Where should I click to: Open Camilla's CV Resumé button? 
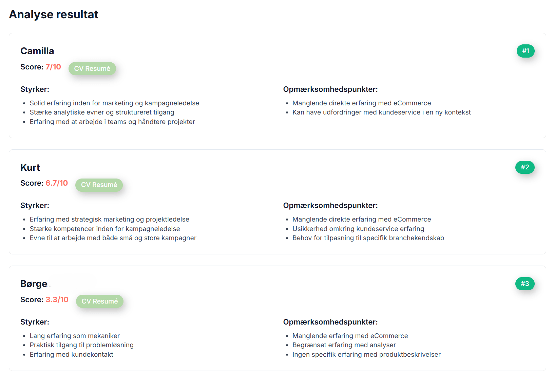pyautogui.click(x=92, y=68)
